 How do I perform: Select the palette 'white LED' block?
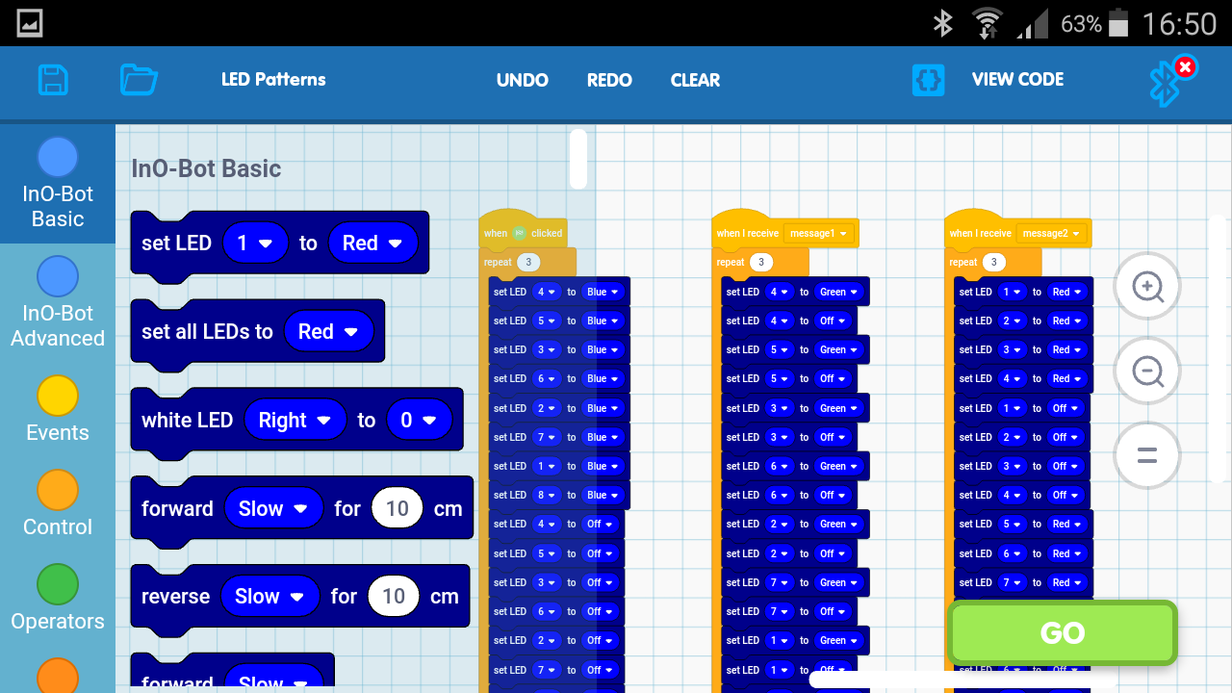(x=296, y=421)
